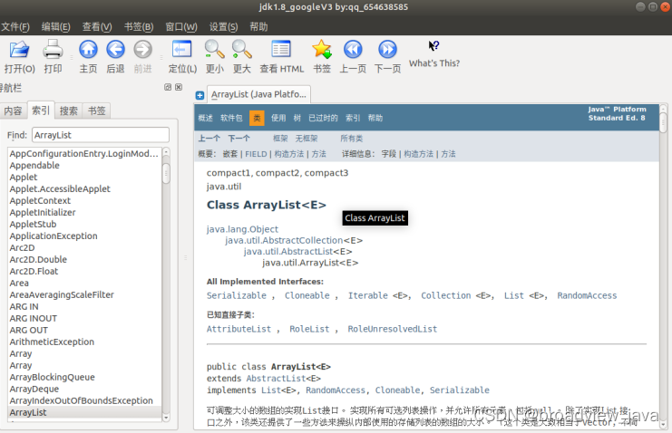Open the File (文件) menu
672x433 pixels.
15,27
